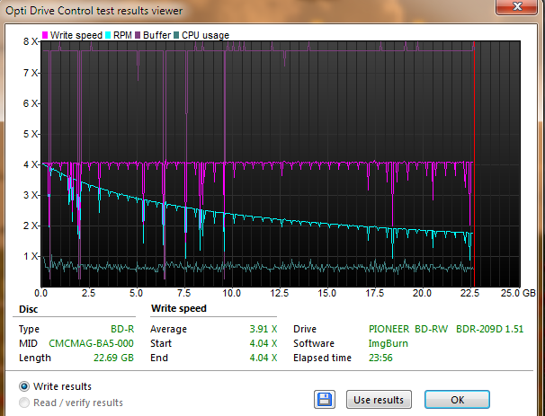Image resolution: width=545 pixels, height=416 pixels.
Task: Click the 8 X axis label
Action: [31, 41]
